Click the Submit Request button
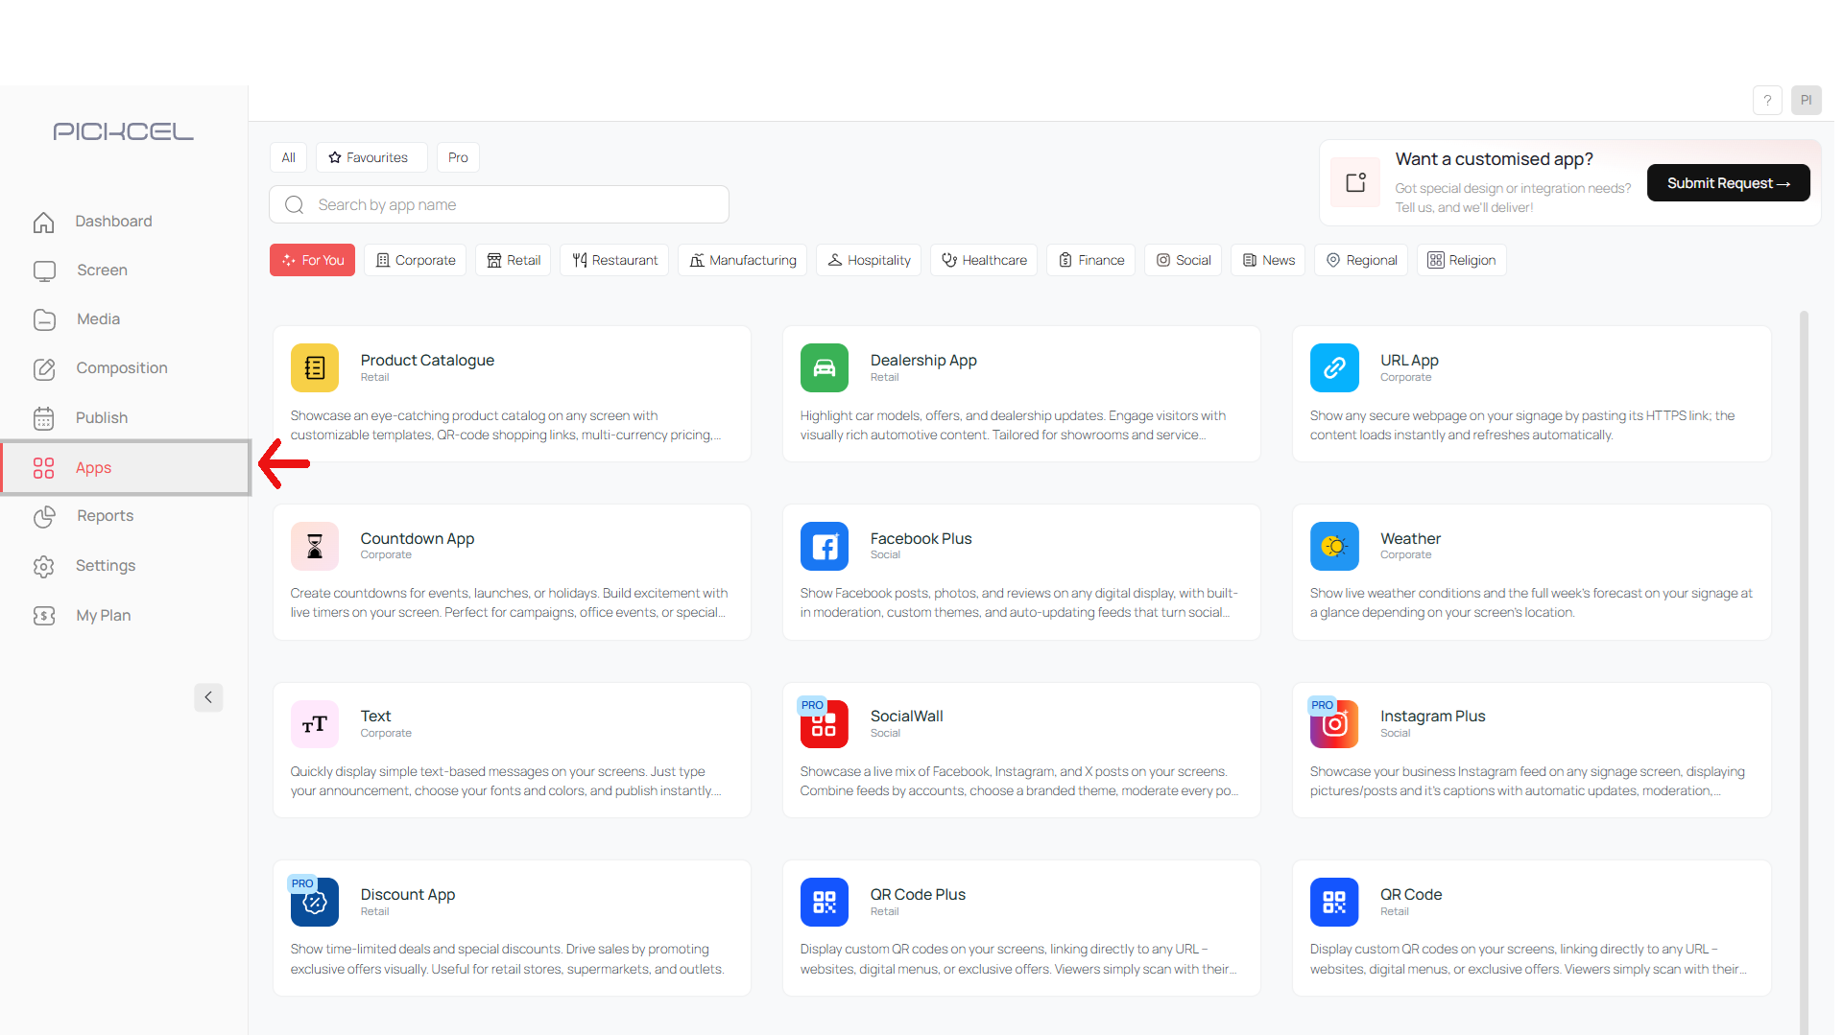1842x1035 pixels. coord(1727,182)
